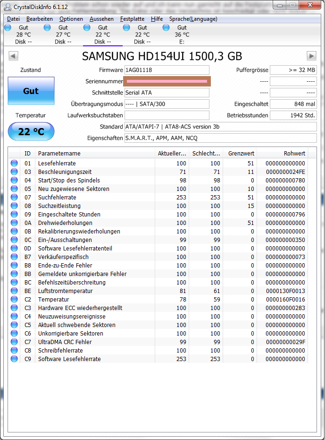Open the Hilfe menu

click(x=157, y=19)
